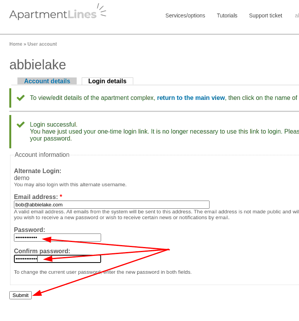Switch to the Account details tab

click(x=47, y=81)
